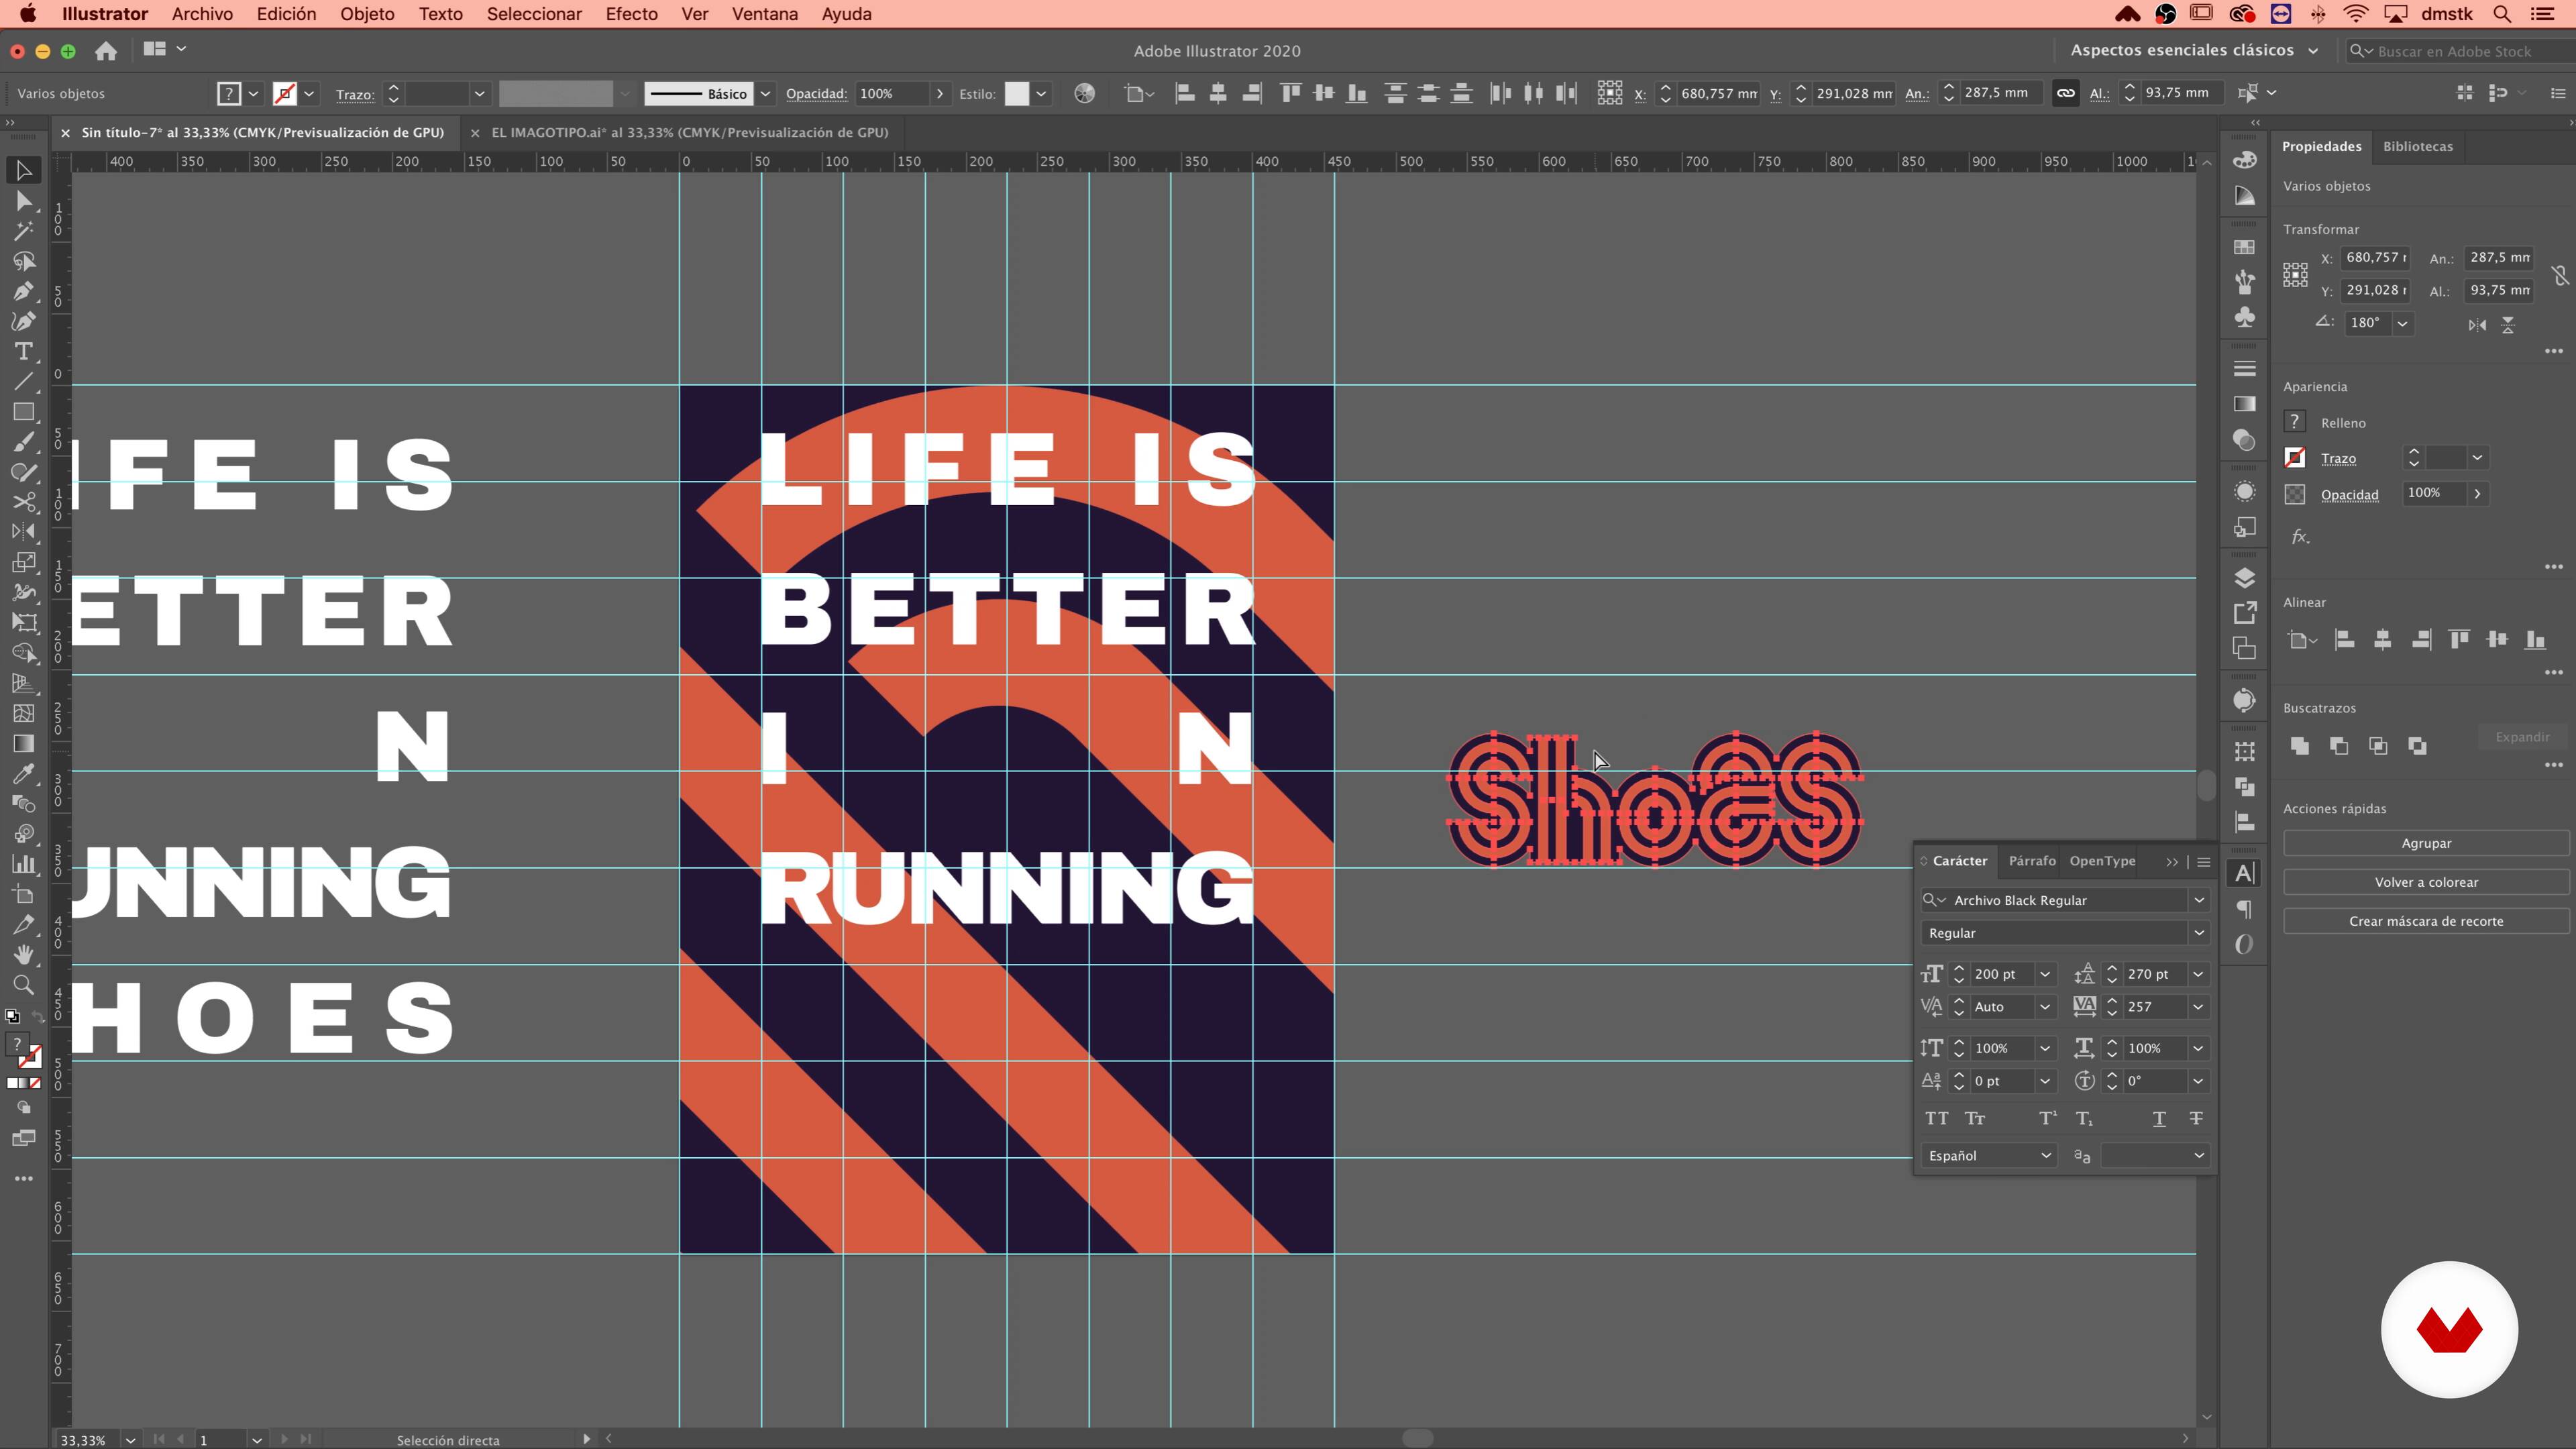Select the Direct Selection tool
The image size is (2576, 1449).
24,201
